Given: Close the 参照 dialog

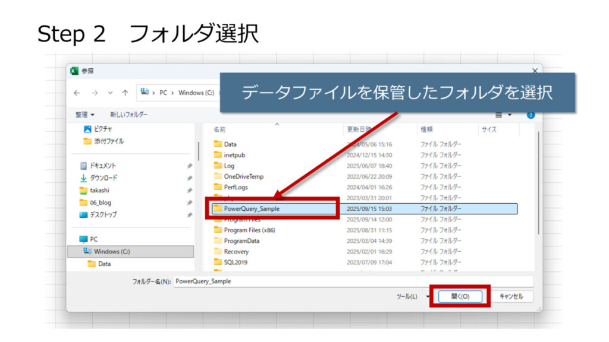Looking at the screenshot, I should coord(535,71).
